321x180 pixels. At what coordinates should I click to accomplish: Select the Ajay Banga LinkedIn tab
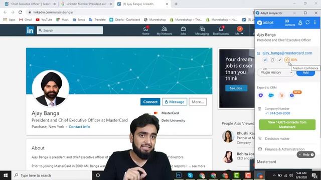click(142, 4)
